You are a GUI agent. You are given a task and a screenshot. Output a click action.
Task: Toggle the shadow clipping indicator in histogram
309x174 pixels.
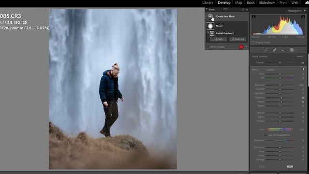pyautogui.click(x=253, y=17)
